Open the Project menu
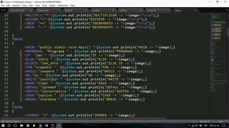This screenshot has width=229, height=128. coord(52,6)
